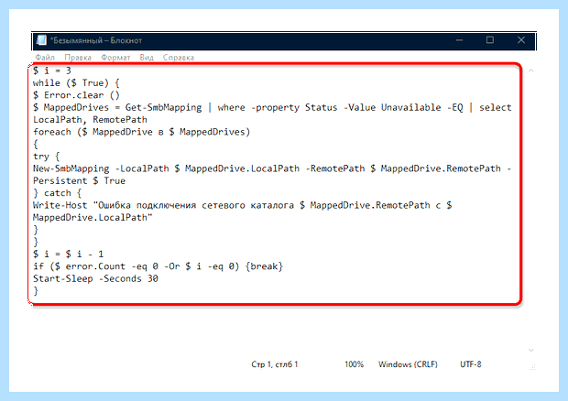
Task: Click the UTF-8 encoding status entry
Action: 471,364
